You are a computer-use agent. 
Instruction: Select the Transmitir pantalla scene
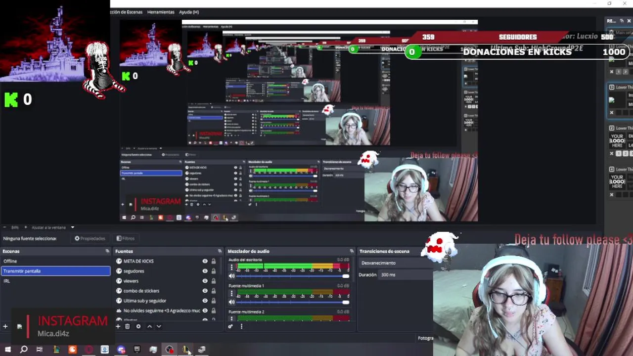[x=55, y=271]
